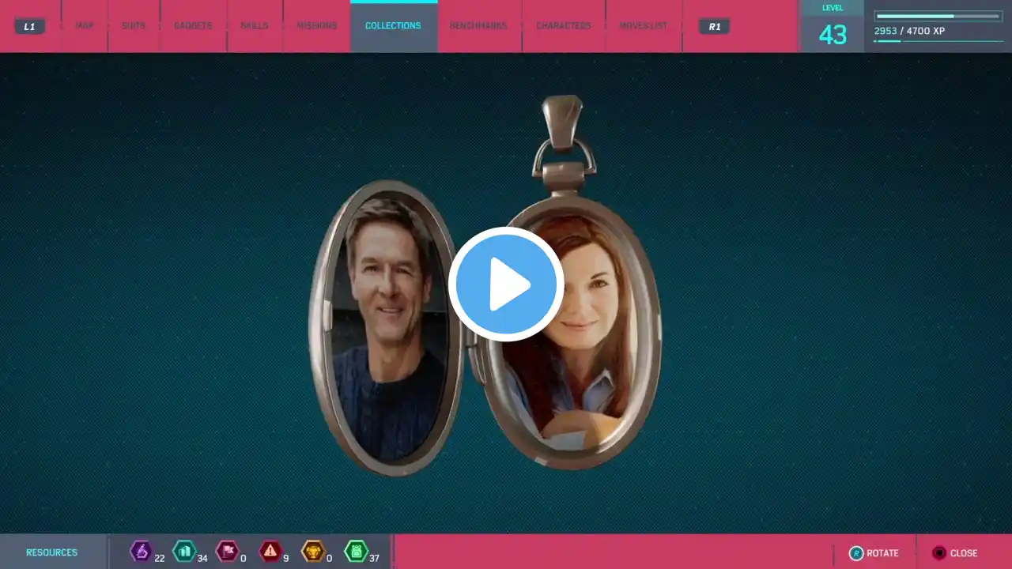1012x569 pixels.
Task: Switch to the Suits tab
Action: pyautogui.click(x=134, y=26)
